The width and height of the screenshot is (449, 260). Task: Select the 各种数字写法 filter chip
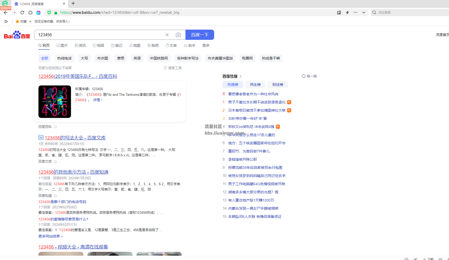(x=188, y=58)
